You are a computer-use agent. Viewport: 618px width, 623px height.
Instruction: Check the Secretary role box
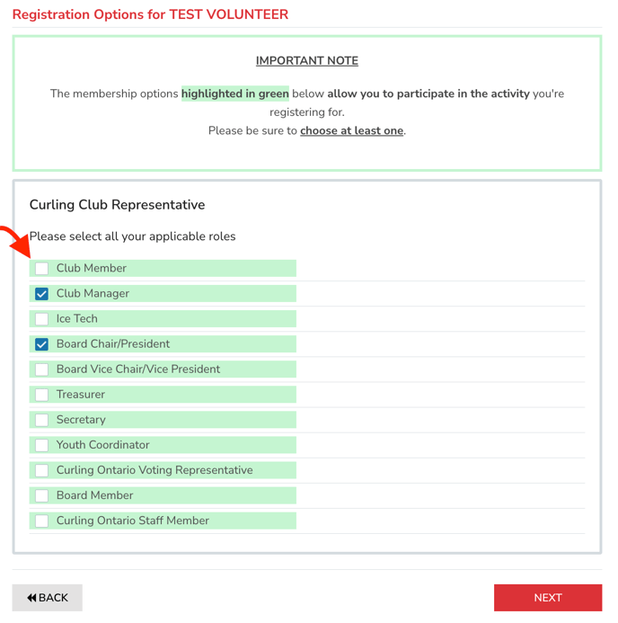point(42,420)
